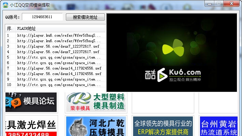Image resolution: width=242 pixels, height=136 pixels.
Task: Select row 3 deux7_122372617.swf address
Action: [55, 46]
